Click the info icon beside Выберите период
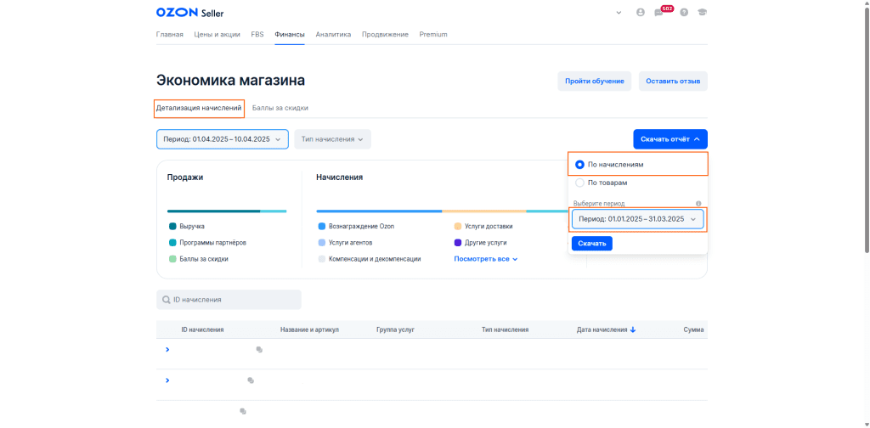870x428 pixels. (698, 204)
